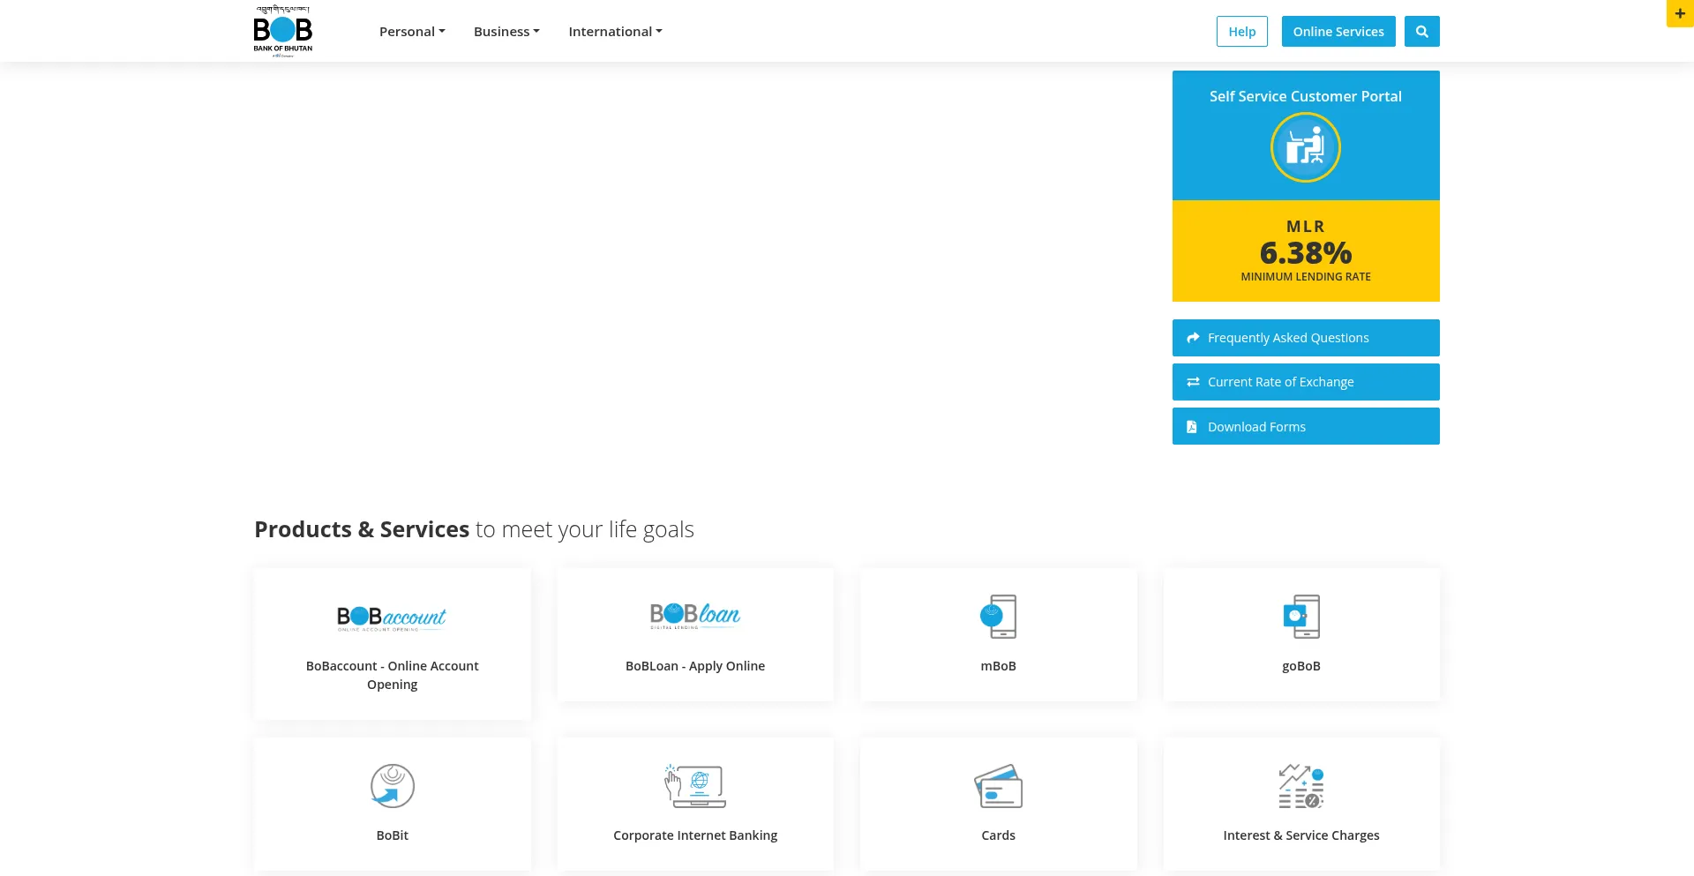Image resolution: width=1694 pixels, height=876 pixels.
Task: Open Frequently Asked Questions link
Action: point(1305,338)
